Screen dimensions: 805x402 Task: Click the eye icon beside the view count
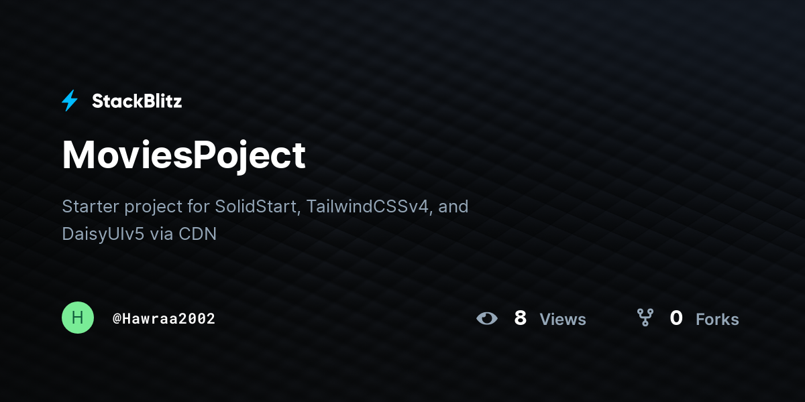[x=487, y=318]
